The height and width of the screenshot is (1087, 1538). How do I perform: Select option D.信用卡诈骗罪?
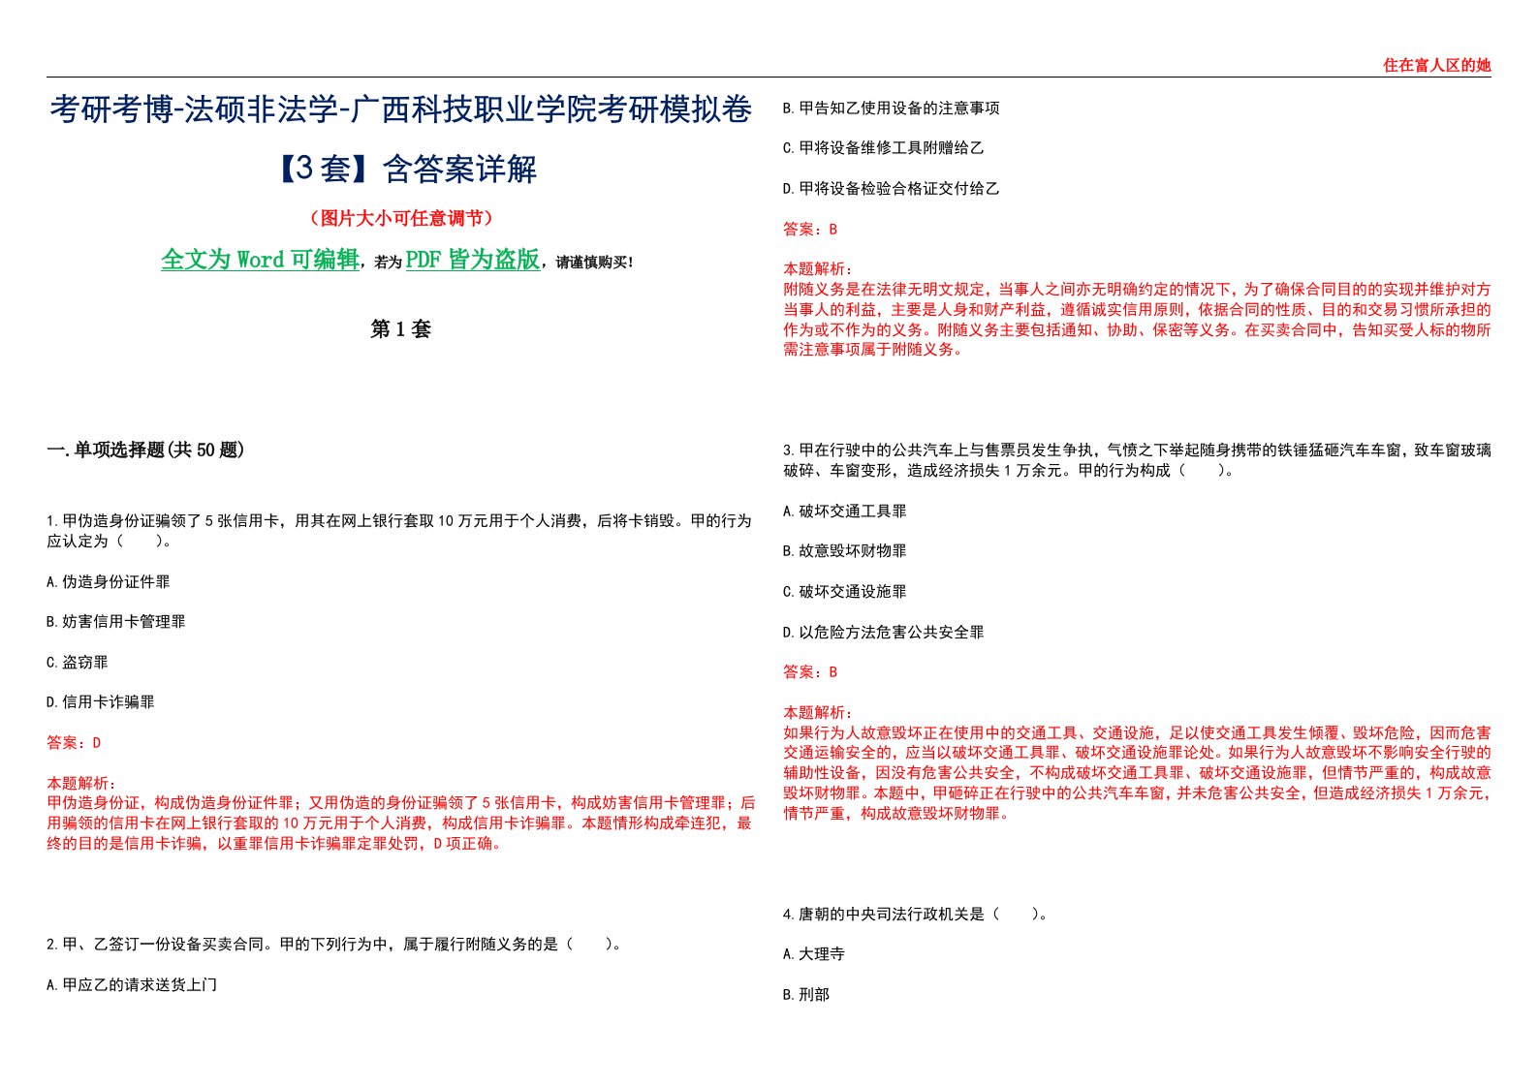click(100, 701)
